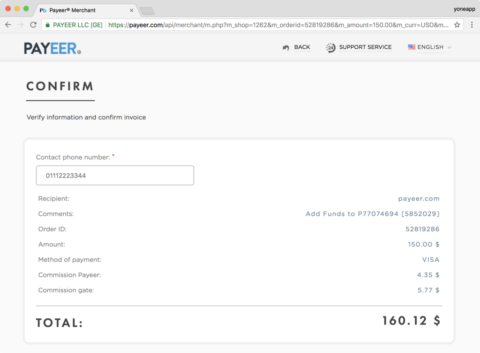Click macOS yellow minimize button
This screenshot has height=353, width=480.
click(x=17, y=8)
